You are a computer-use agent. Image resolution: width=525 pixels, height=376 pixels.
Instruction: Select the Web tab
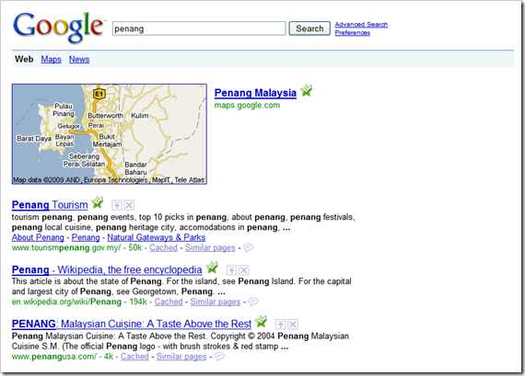pos(24,59)
